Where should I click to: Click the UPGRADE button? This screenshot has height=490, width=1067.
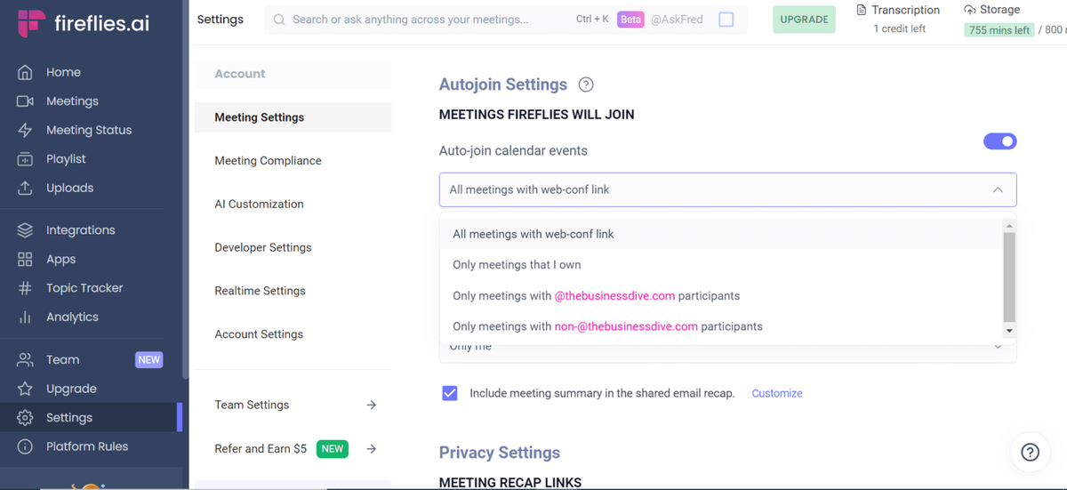[804, 20]
